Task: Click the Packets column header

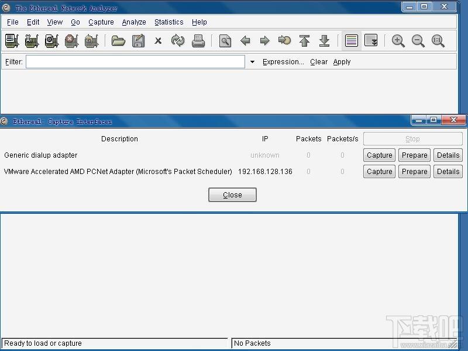Action: click(309, 139)
